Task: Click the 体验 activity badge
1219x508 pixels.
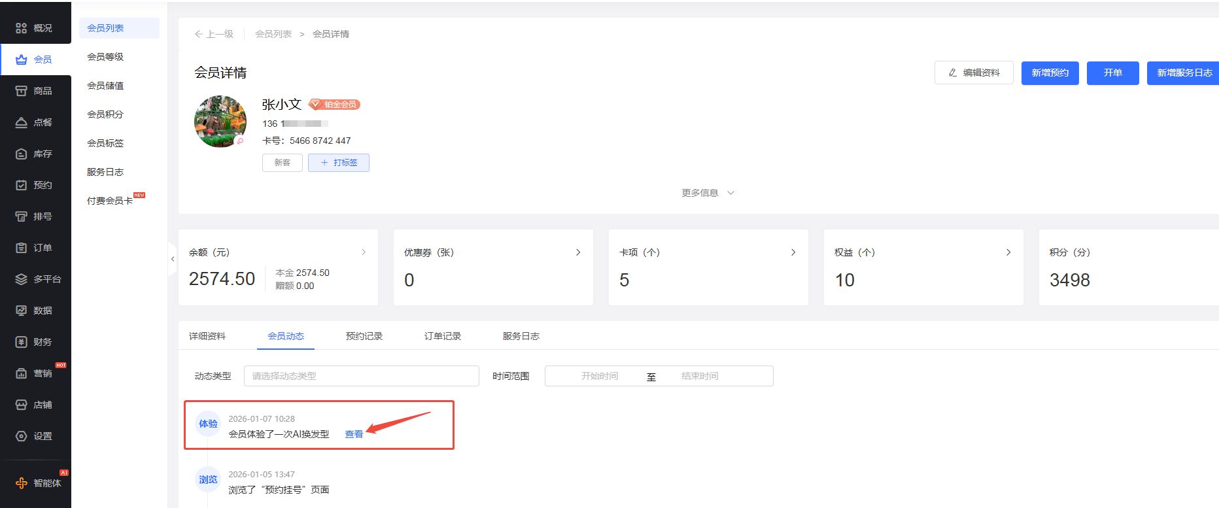Action: 208,424
